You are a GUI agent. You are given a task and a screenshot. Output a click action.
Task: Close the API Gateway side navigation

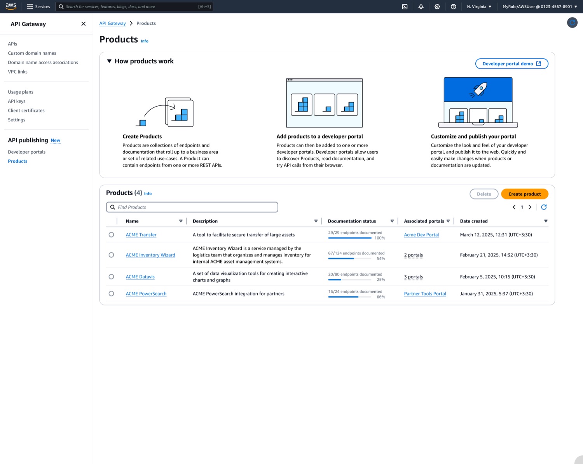(83, 24)
